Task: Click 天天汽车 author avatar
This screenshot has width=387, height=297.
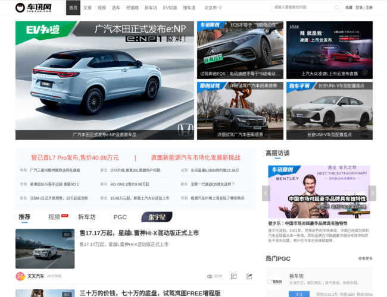Action: (x=20, y=276)
